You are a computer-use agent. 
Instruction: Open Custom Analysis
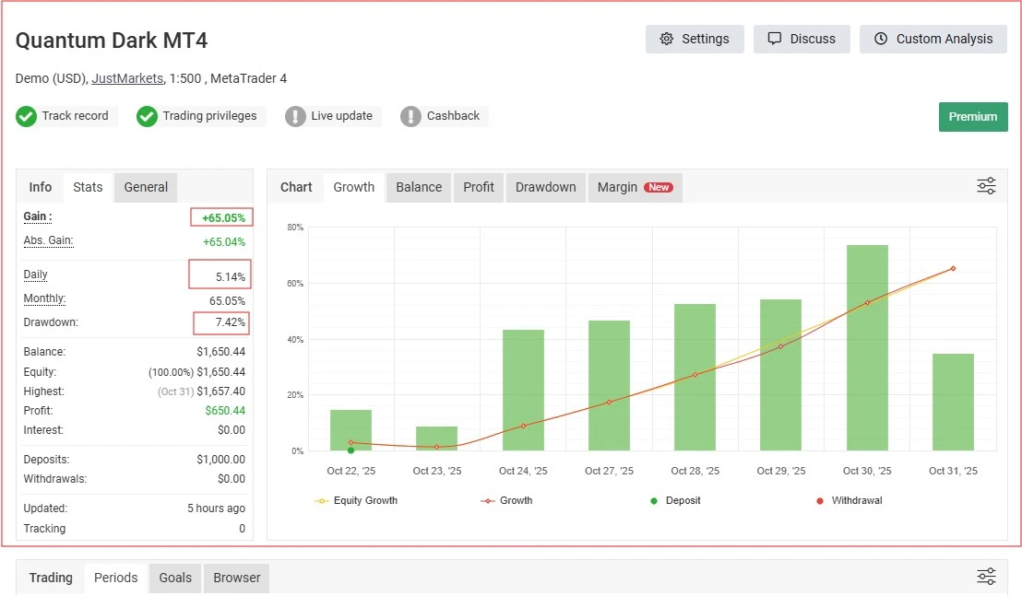(933, 39)
